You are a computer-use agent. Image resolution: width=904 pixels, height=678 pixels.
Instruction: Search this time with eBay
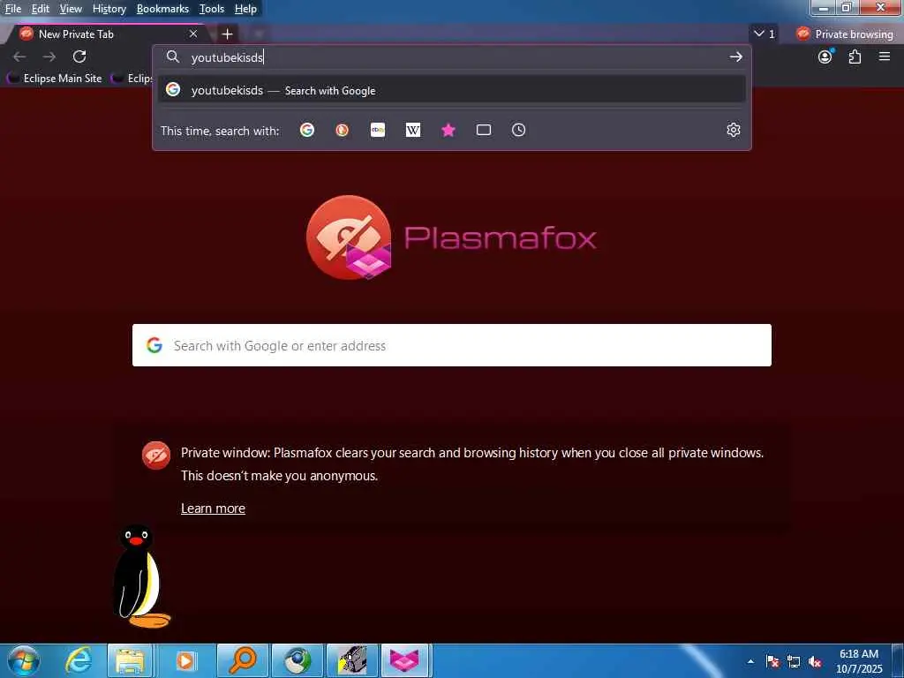click(378, 131)
